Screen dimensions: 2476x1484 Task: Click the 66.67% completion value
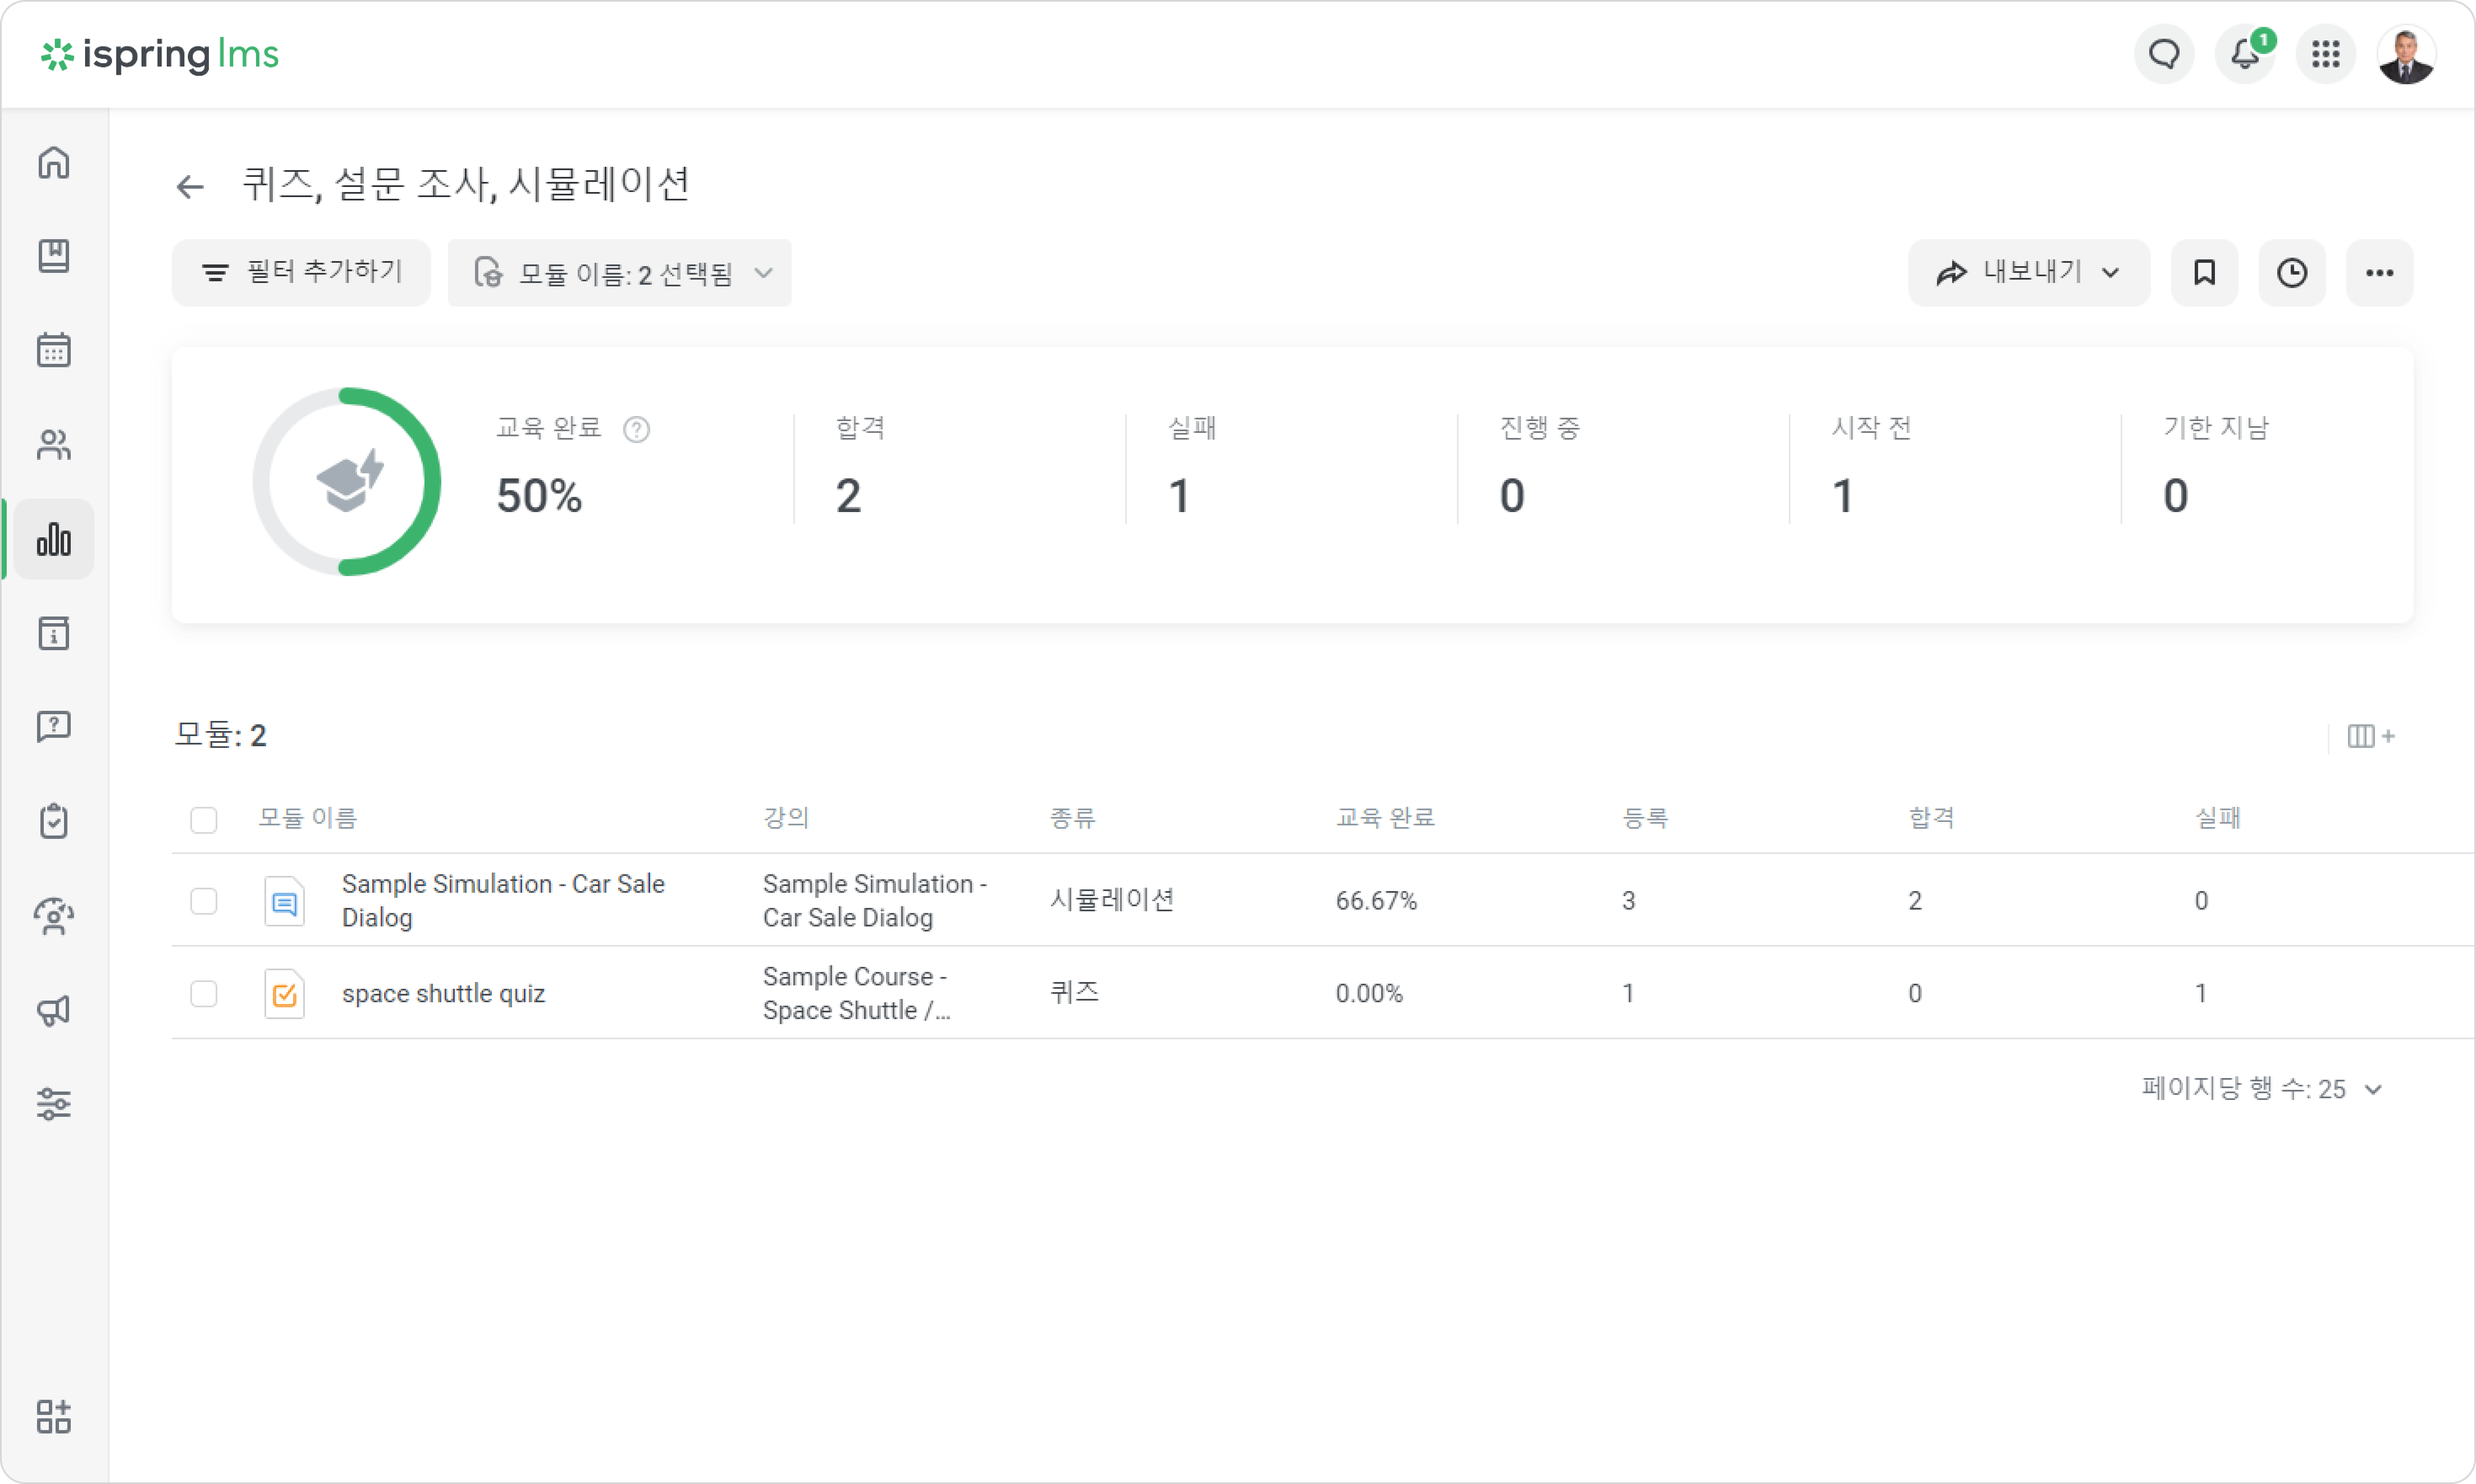click(x=1376, y=901)
